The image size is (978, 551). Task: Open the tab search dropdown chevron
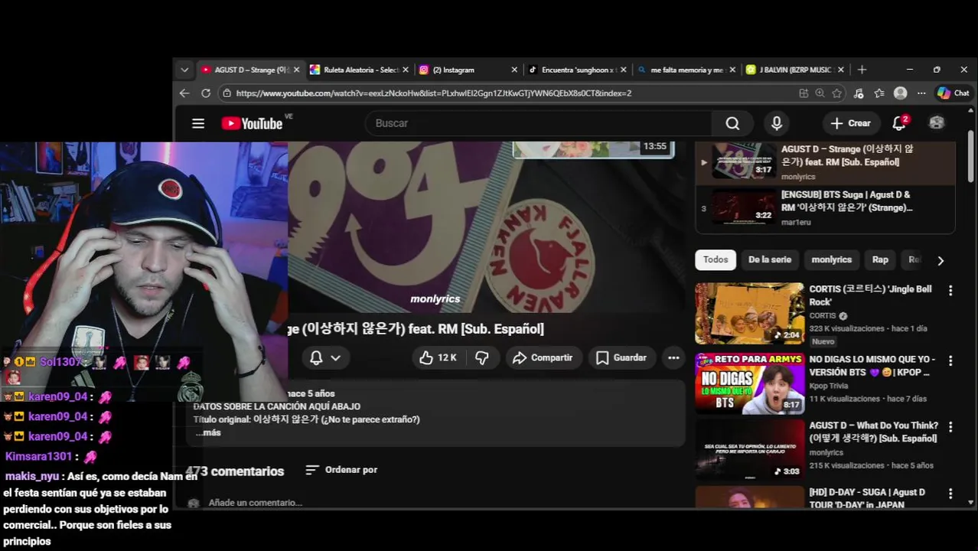(184, 70)
